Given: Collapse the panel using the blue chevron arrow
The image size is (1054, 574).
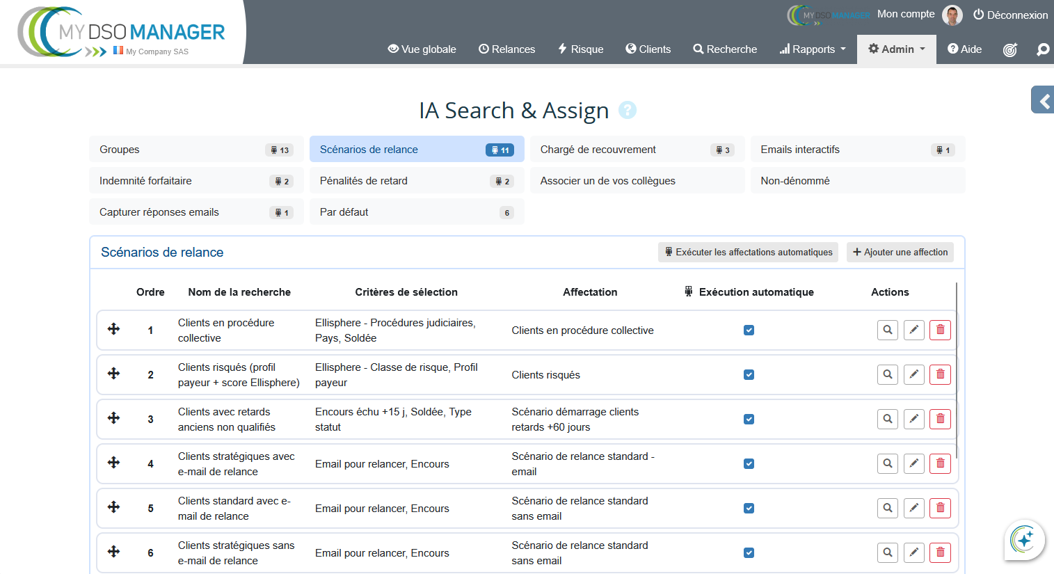Looking at the screenshot, I should point(1043,99).
